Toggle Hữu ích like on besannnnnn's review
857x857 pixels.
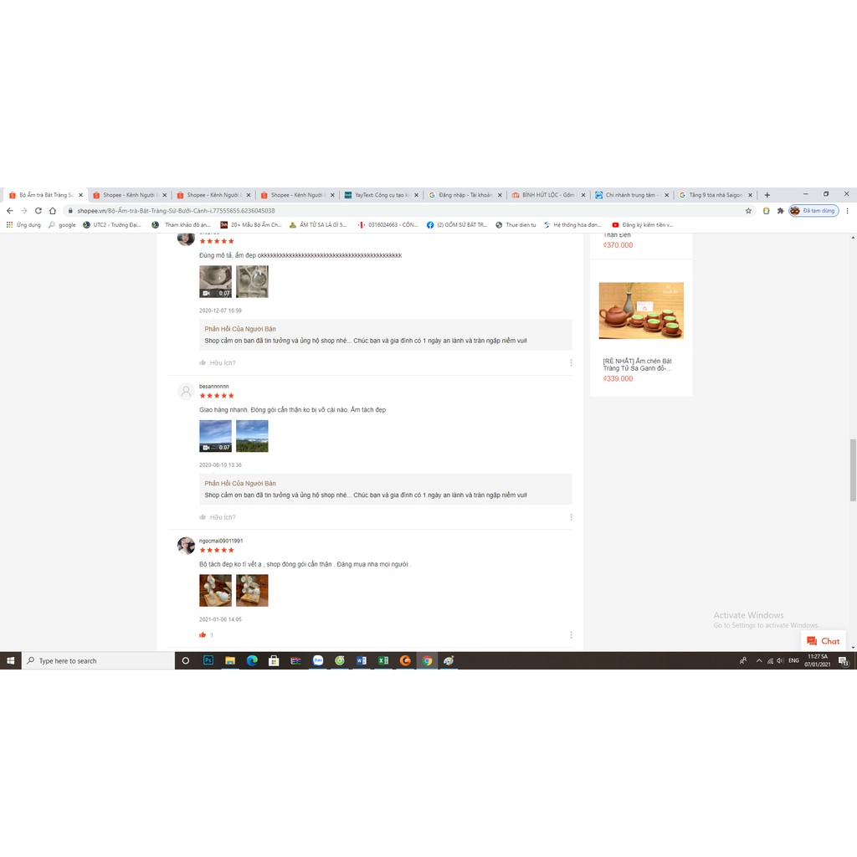tap(218, 517)
